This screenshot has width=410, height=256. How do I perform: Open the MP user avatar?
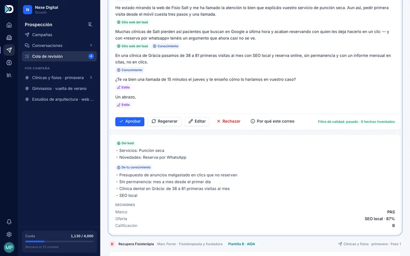(9, 247)
